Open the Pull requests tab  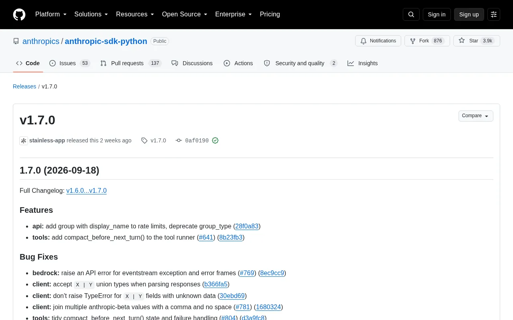(x=131, y=63)
